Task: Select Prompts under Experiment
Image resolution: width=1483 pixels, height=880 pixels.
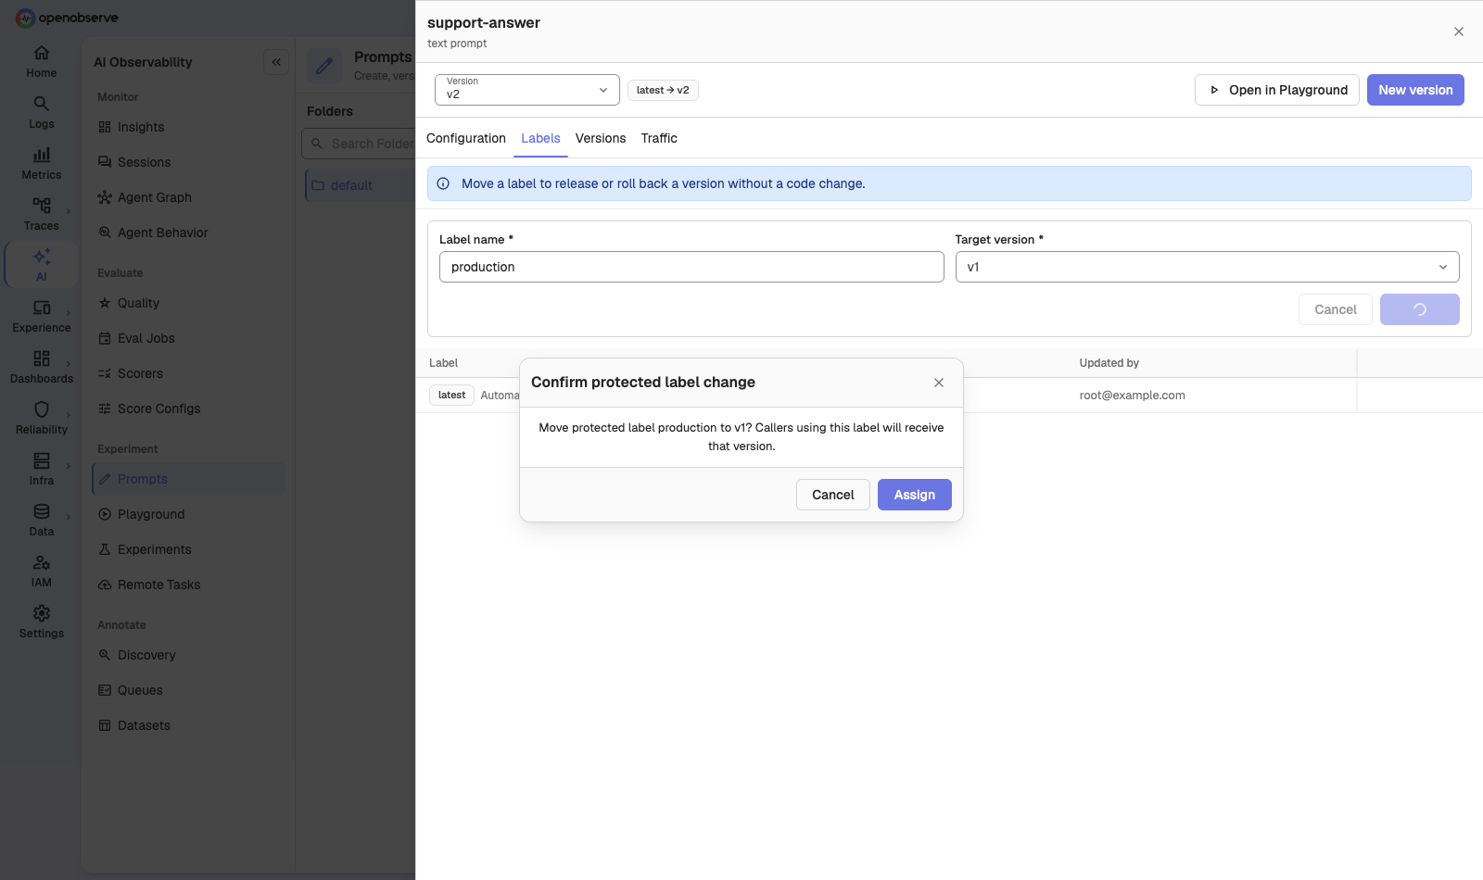Action: pyautogui.click(x=188, y=479)
